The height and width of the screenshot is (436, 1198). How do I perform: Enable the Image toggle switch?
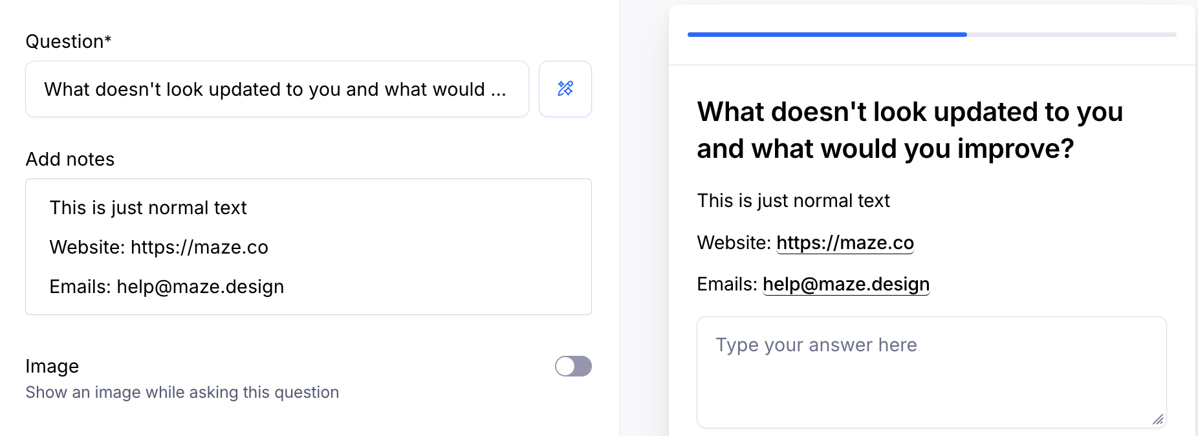click(x=573, y=366)
